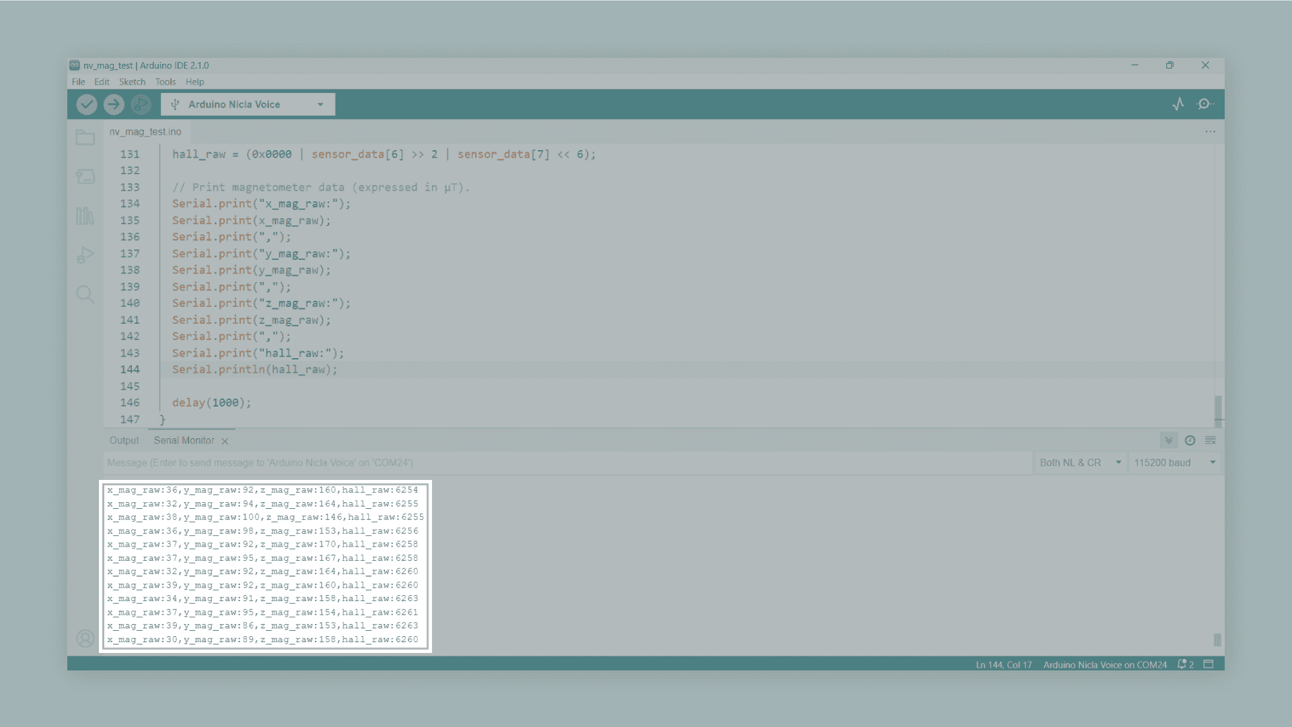Clear the Serial Monitor output
1292x727 pixels.
[1210, 440]
